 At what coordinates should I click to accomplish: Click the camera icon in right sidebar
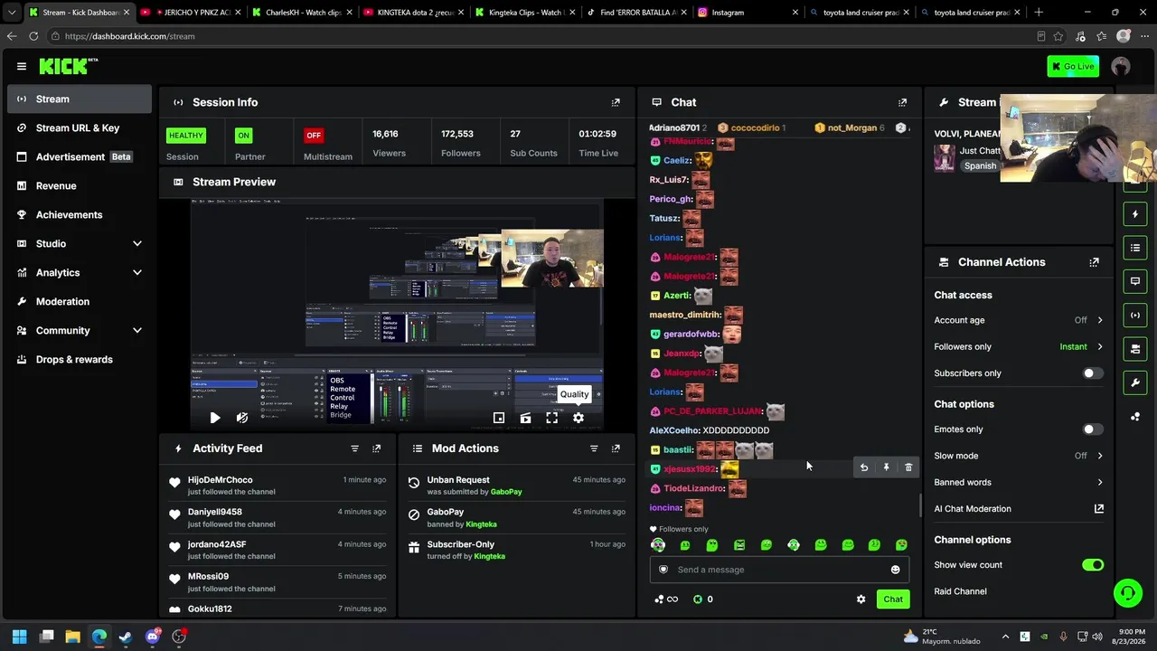tap(1135, 349)
